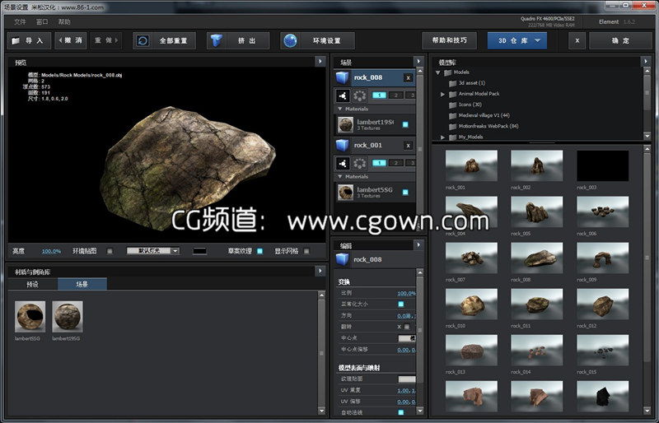Remove rock_008 with its X button
This screenshot has height=423, width=659.
408,78
